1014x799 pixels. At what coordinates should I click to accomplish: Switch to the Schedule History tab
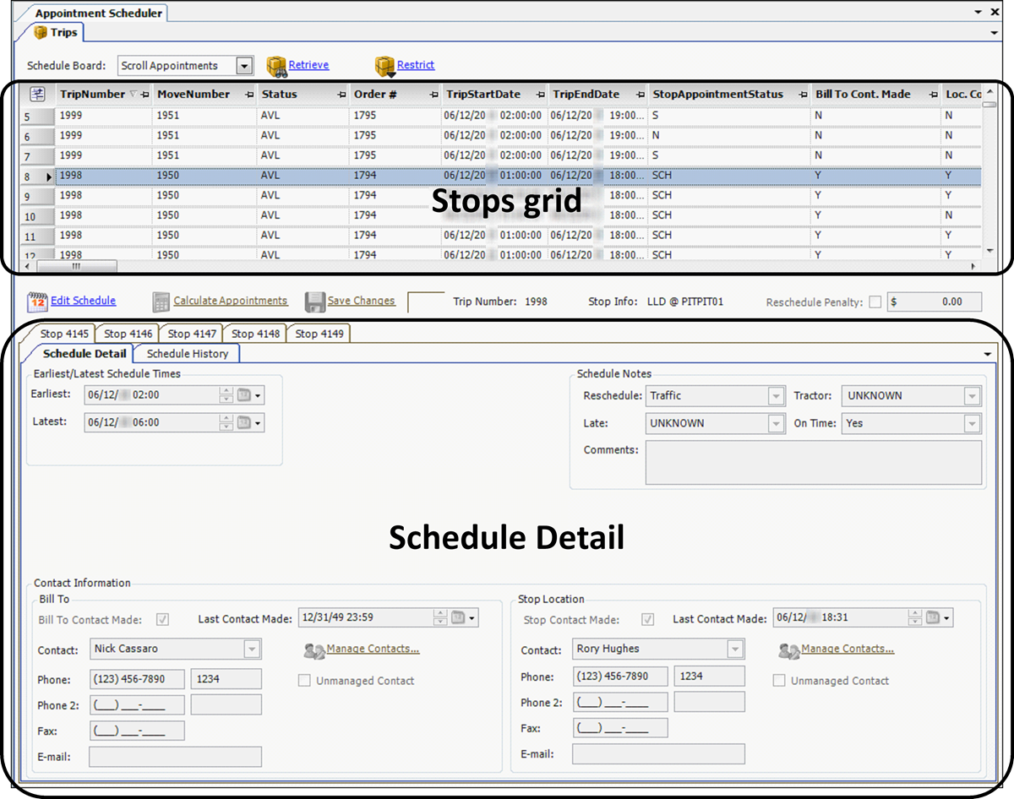tap(188, 354)
